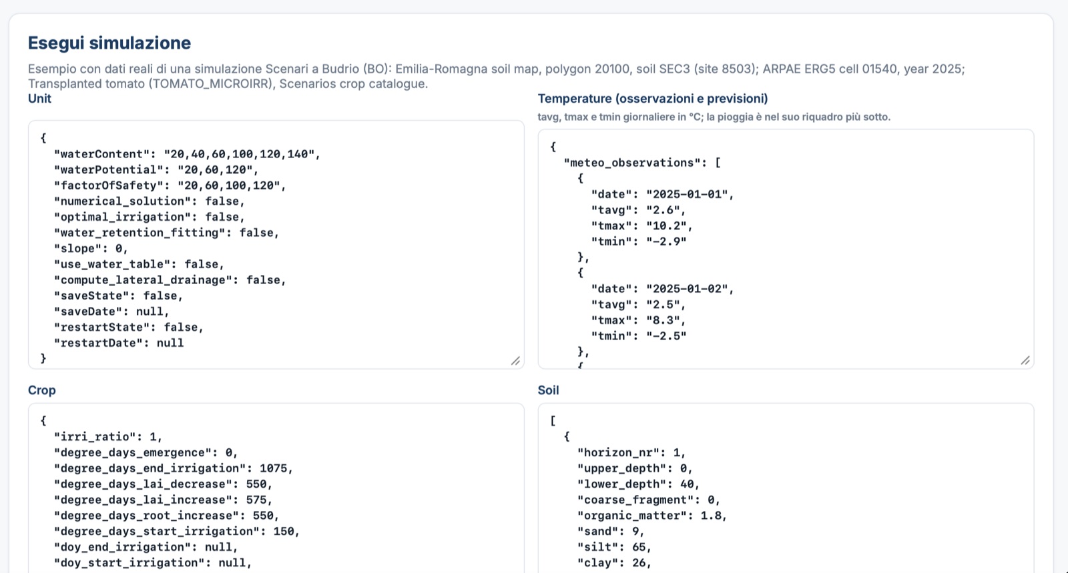Image resolution: width=1068 pixels, height=573 pixels.
Task: Click the "irri_ratio": 1 line in Crop
Action: point(107,437)
